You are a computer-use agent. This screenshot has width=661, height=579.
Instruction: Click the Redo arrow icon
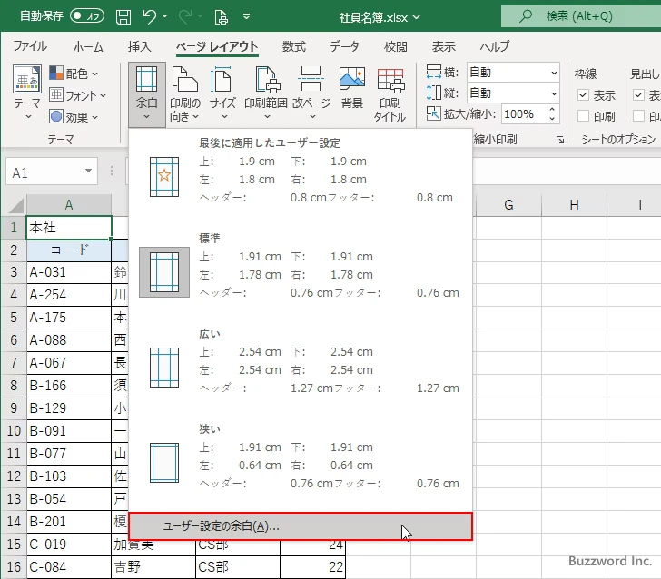click(184, 17)
